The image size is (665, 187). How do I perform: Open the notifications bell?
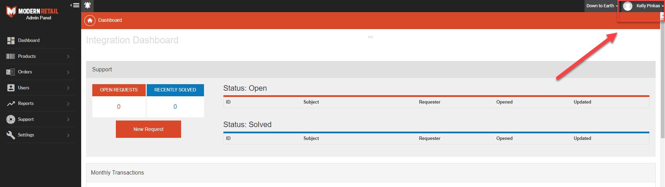click(87, 6)
